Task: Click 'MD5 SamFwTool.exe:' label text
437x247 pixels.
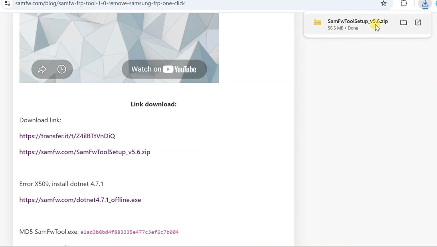Action: click(49, 232)
